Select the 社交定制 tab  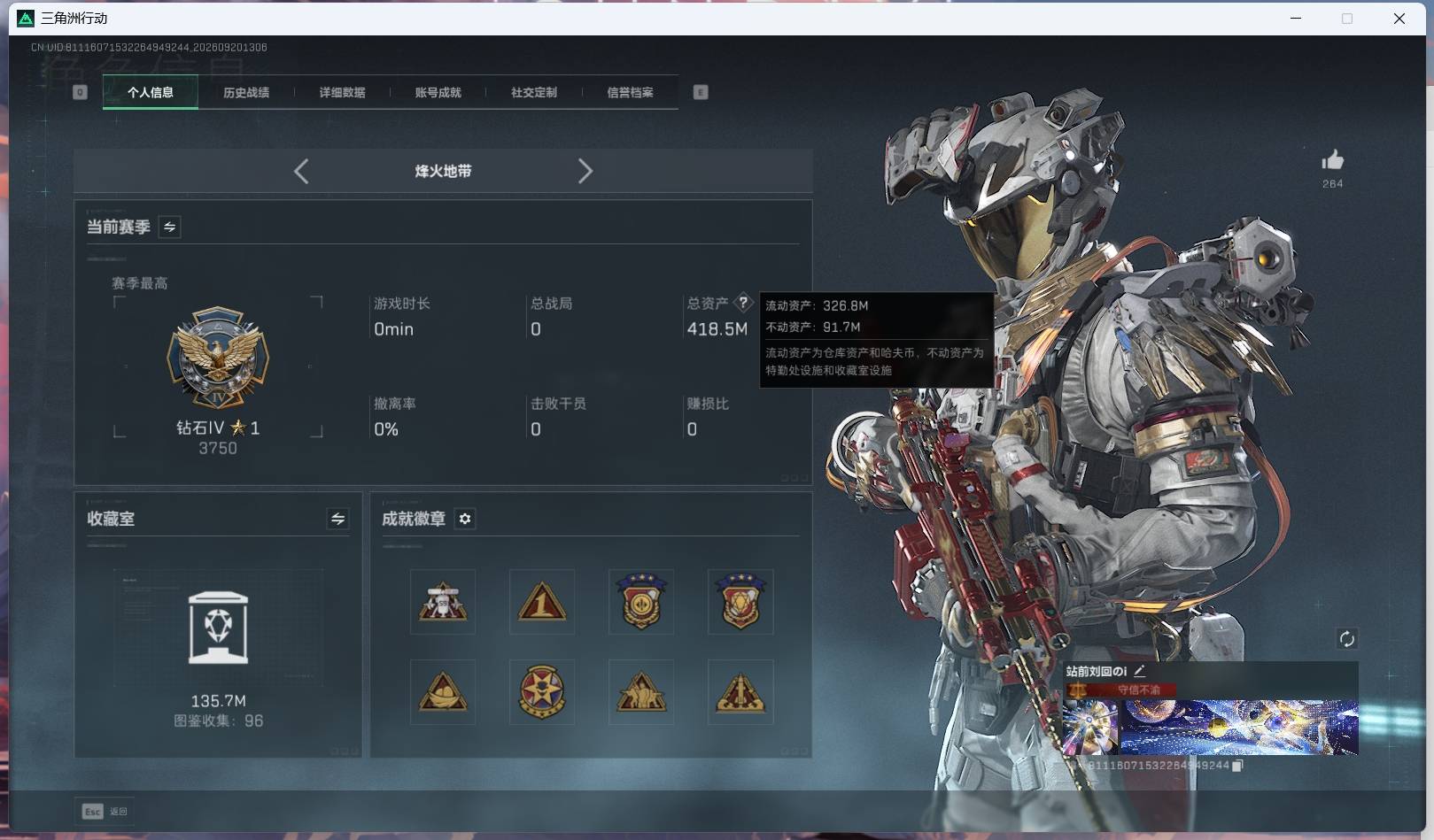click(534, 92)
